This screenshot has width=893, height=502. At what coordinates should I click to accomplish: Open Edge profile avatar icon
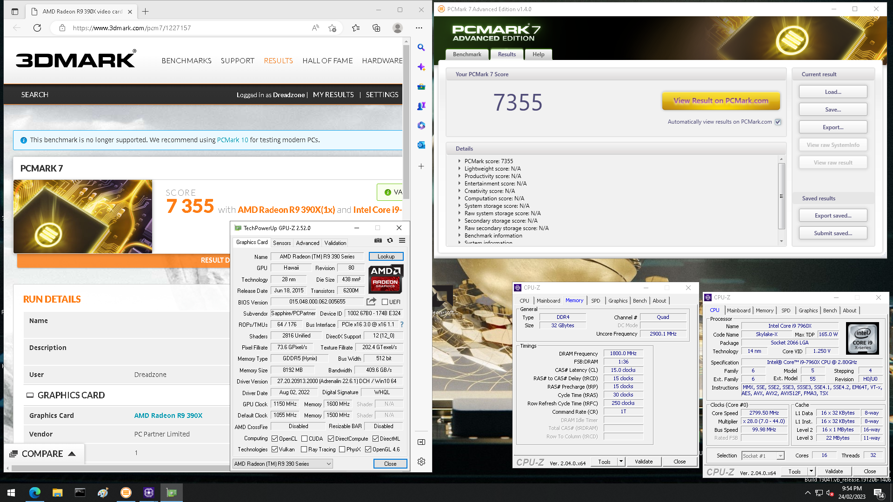(397, 28)
